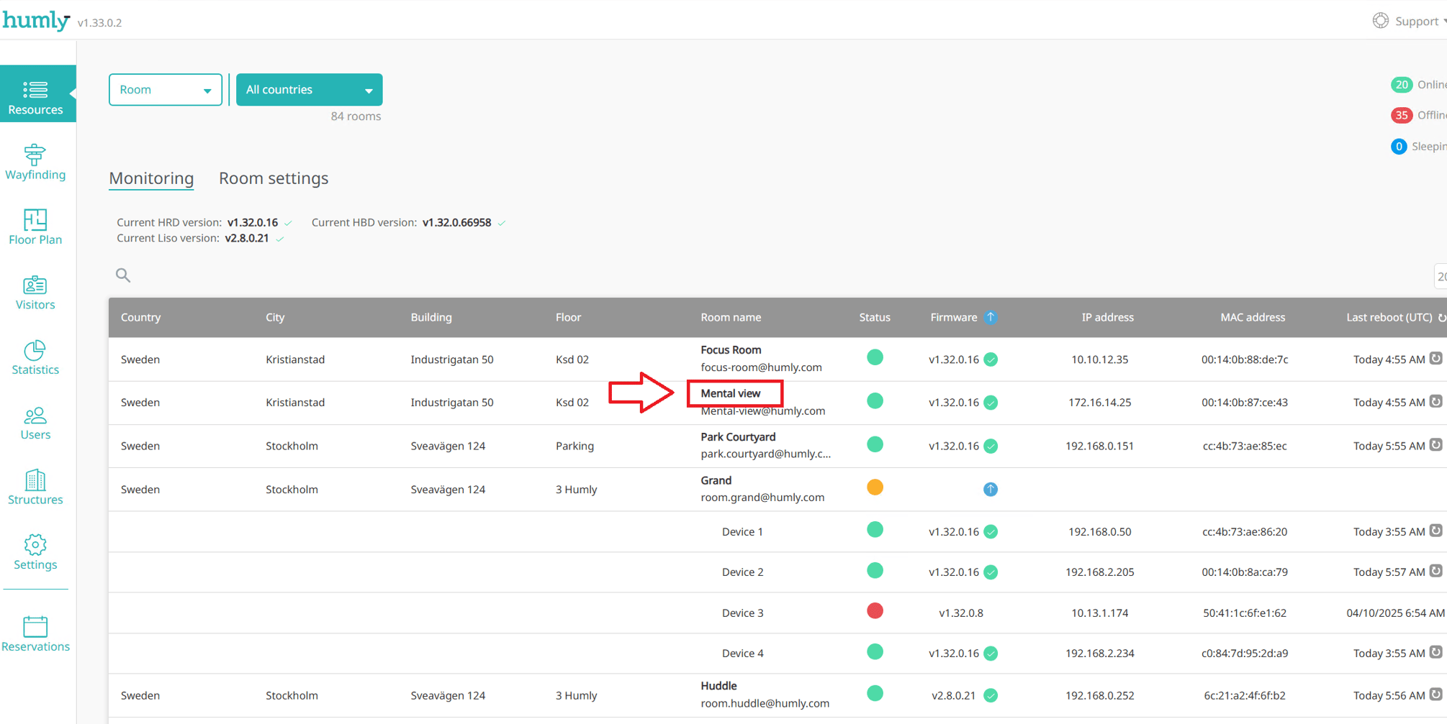1447x724 pixels.
Task: Open the All countries dropdown
Action: pos(309,90)
